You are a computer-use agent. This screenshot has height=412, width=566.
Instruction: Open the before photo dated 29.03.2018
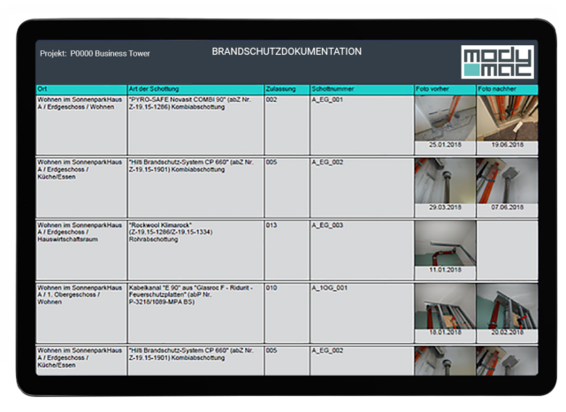(445, 181)
